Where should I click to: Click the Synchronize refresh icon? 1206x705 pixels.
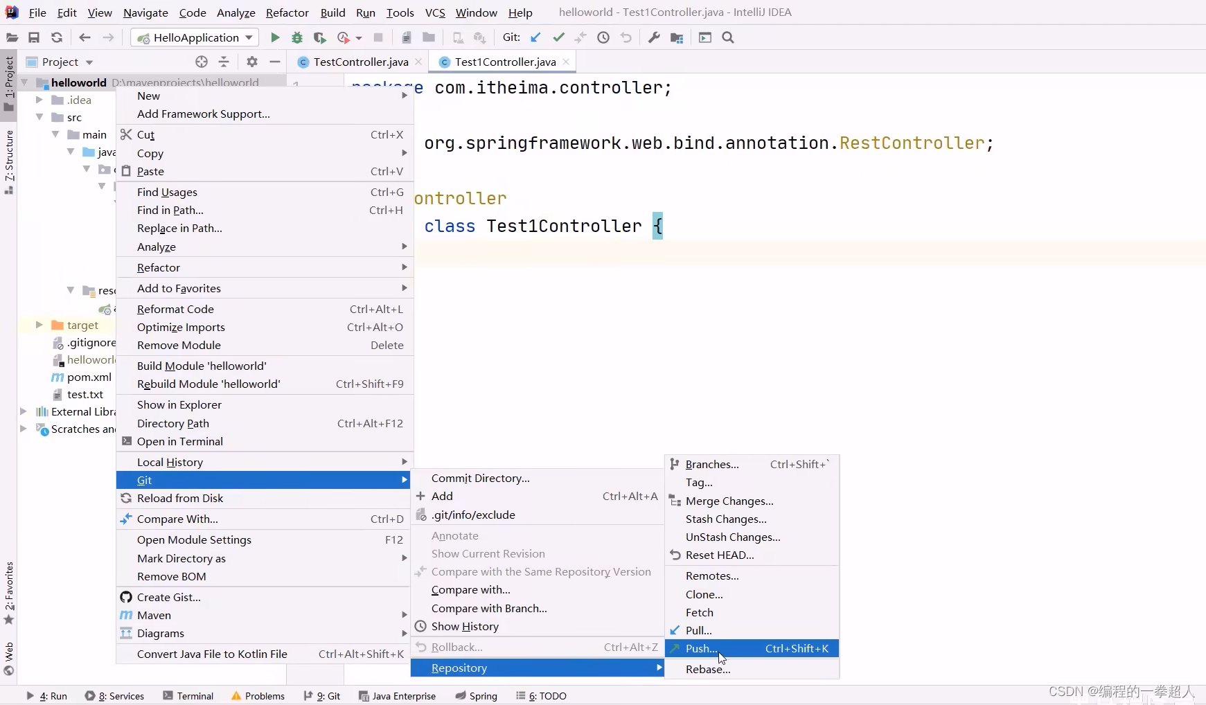57,37
